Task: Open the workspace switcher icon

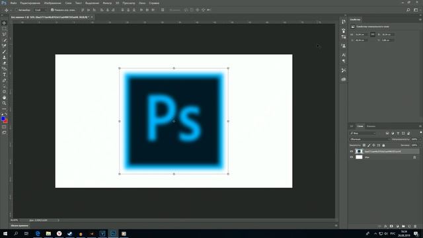Action: 416,10
